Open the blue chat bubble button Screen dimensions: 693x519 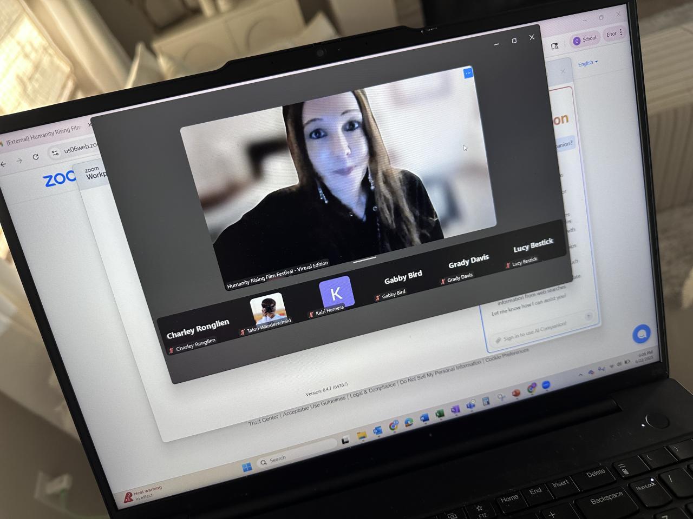pyautogui.click(x=642, y=334)
